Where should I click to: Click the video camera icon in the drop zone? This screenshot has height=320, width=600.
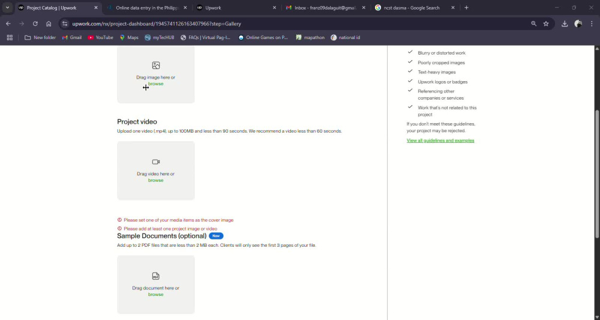point(156,162)
